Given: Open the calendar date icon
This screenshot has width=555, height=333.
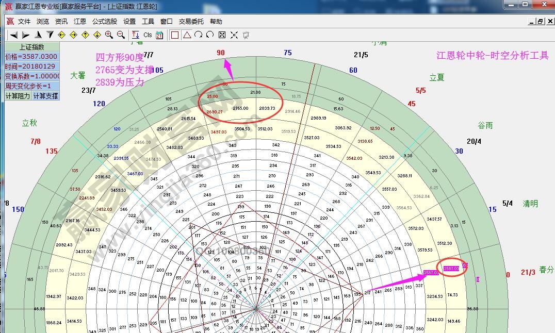Looking at the screenshot, I should (x=159, y=35).
